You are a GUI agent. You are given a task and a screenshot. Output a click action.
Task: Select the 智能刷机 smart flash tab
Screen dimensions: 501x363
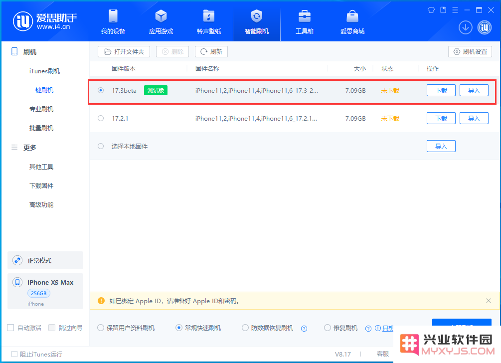257,21
